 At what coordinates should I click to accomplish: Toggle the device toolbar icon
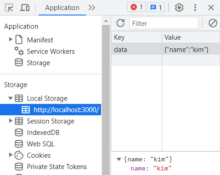[25, 8]
